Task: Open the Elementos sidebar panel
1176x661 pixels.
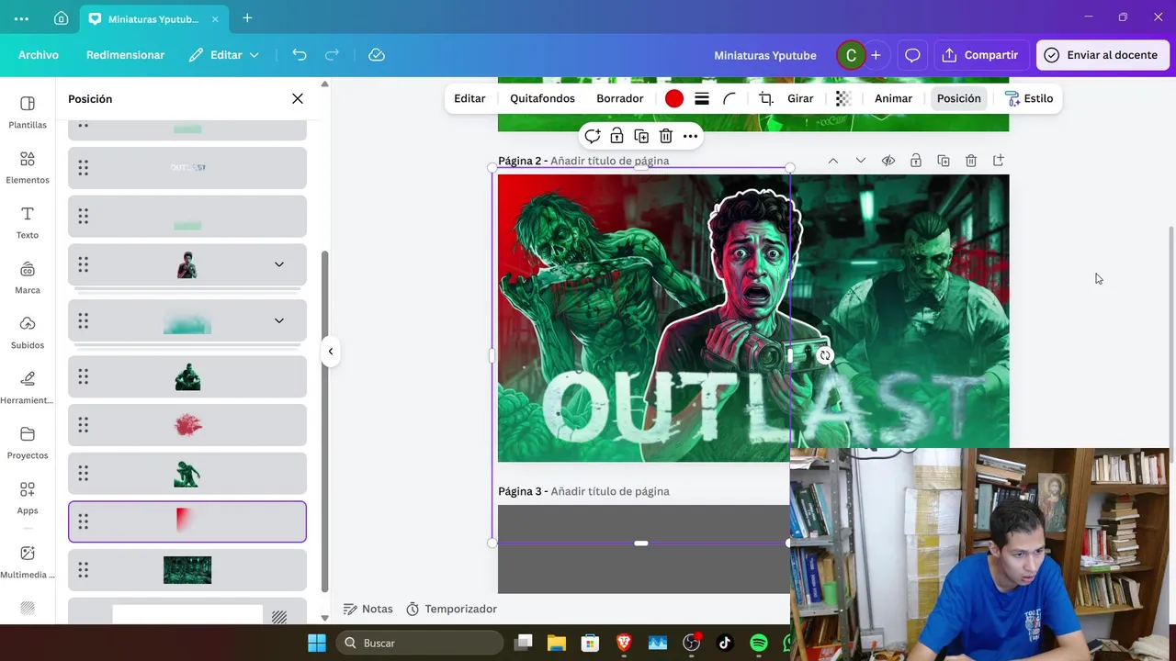Action: pyautogui.click(x=28, y=168)
